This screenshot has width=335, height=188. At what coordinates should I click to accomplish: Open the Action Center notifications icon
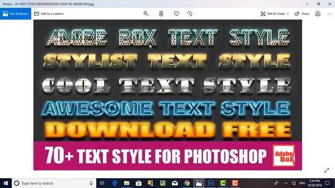point(327,183)
